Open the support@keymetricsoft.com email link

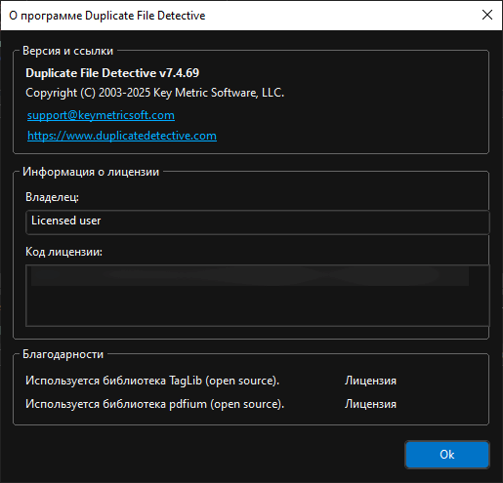(x=101, y=115)
